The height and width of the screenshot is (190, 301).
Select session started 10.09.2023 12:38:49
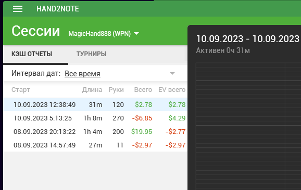[95, 104]
